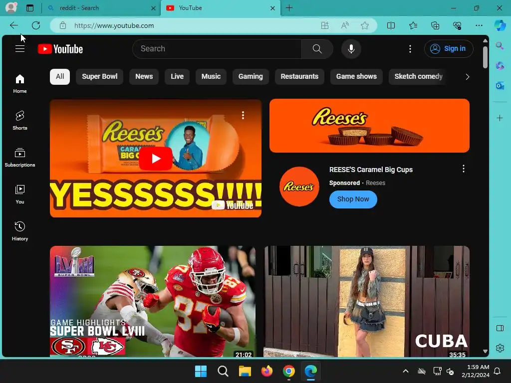Select the Restaurants chip

pos(299,76)
